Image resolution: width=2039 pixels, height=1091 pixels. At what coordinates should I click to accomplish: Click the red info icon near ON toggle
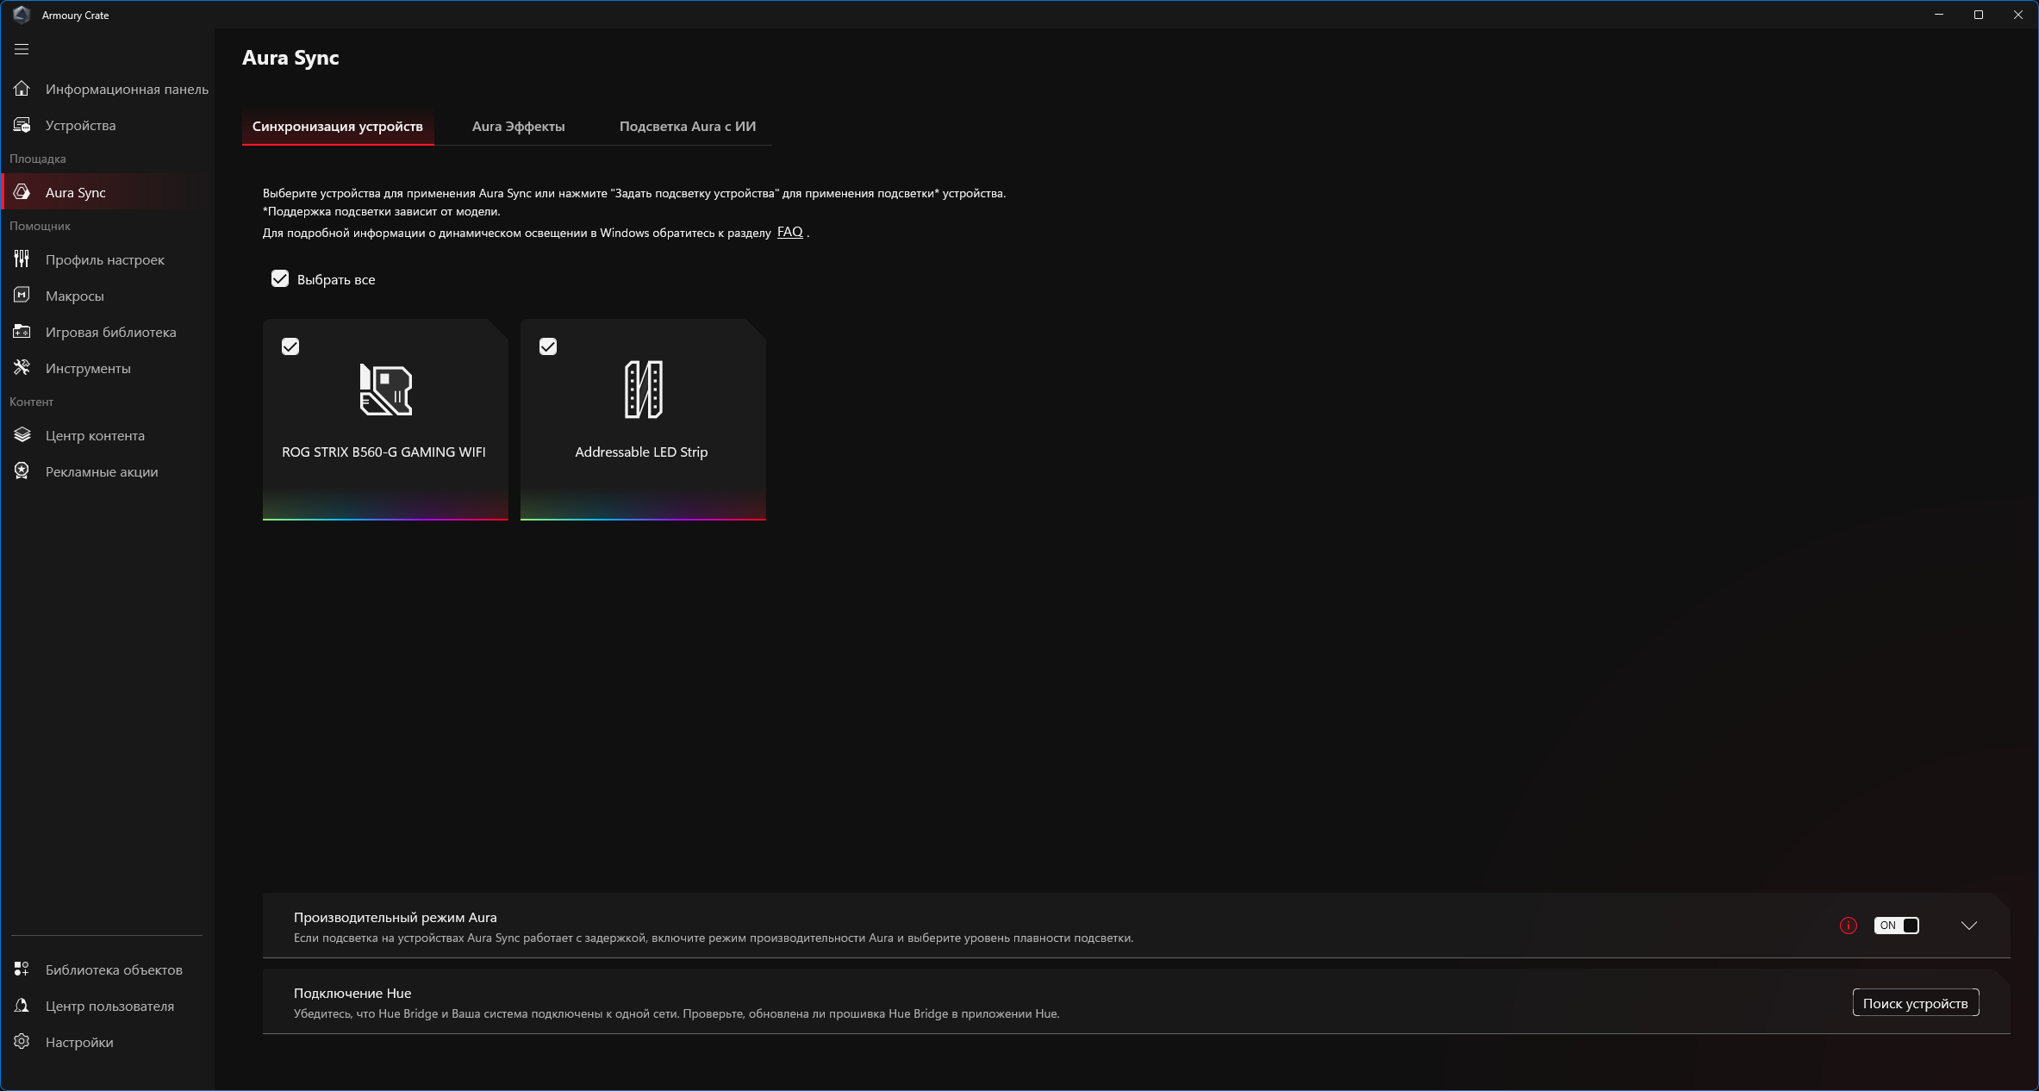[1849, 926]
